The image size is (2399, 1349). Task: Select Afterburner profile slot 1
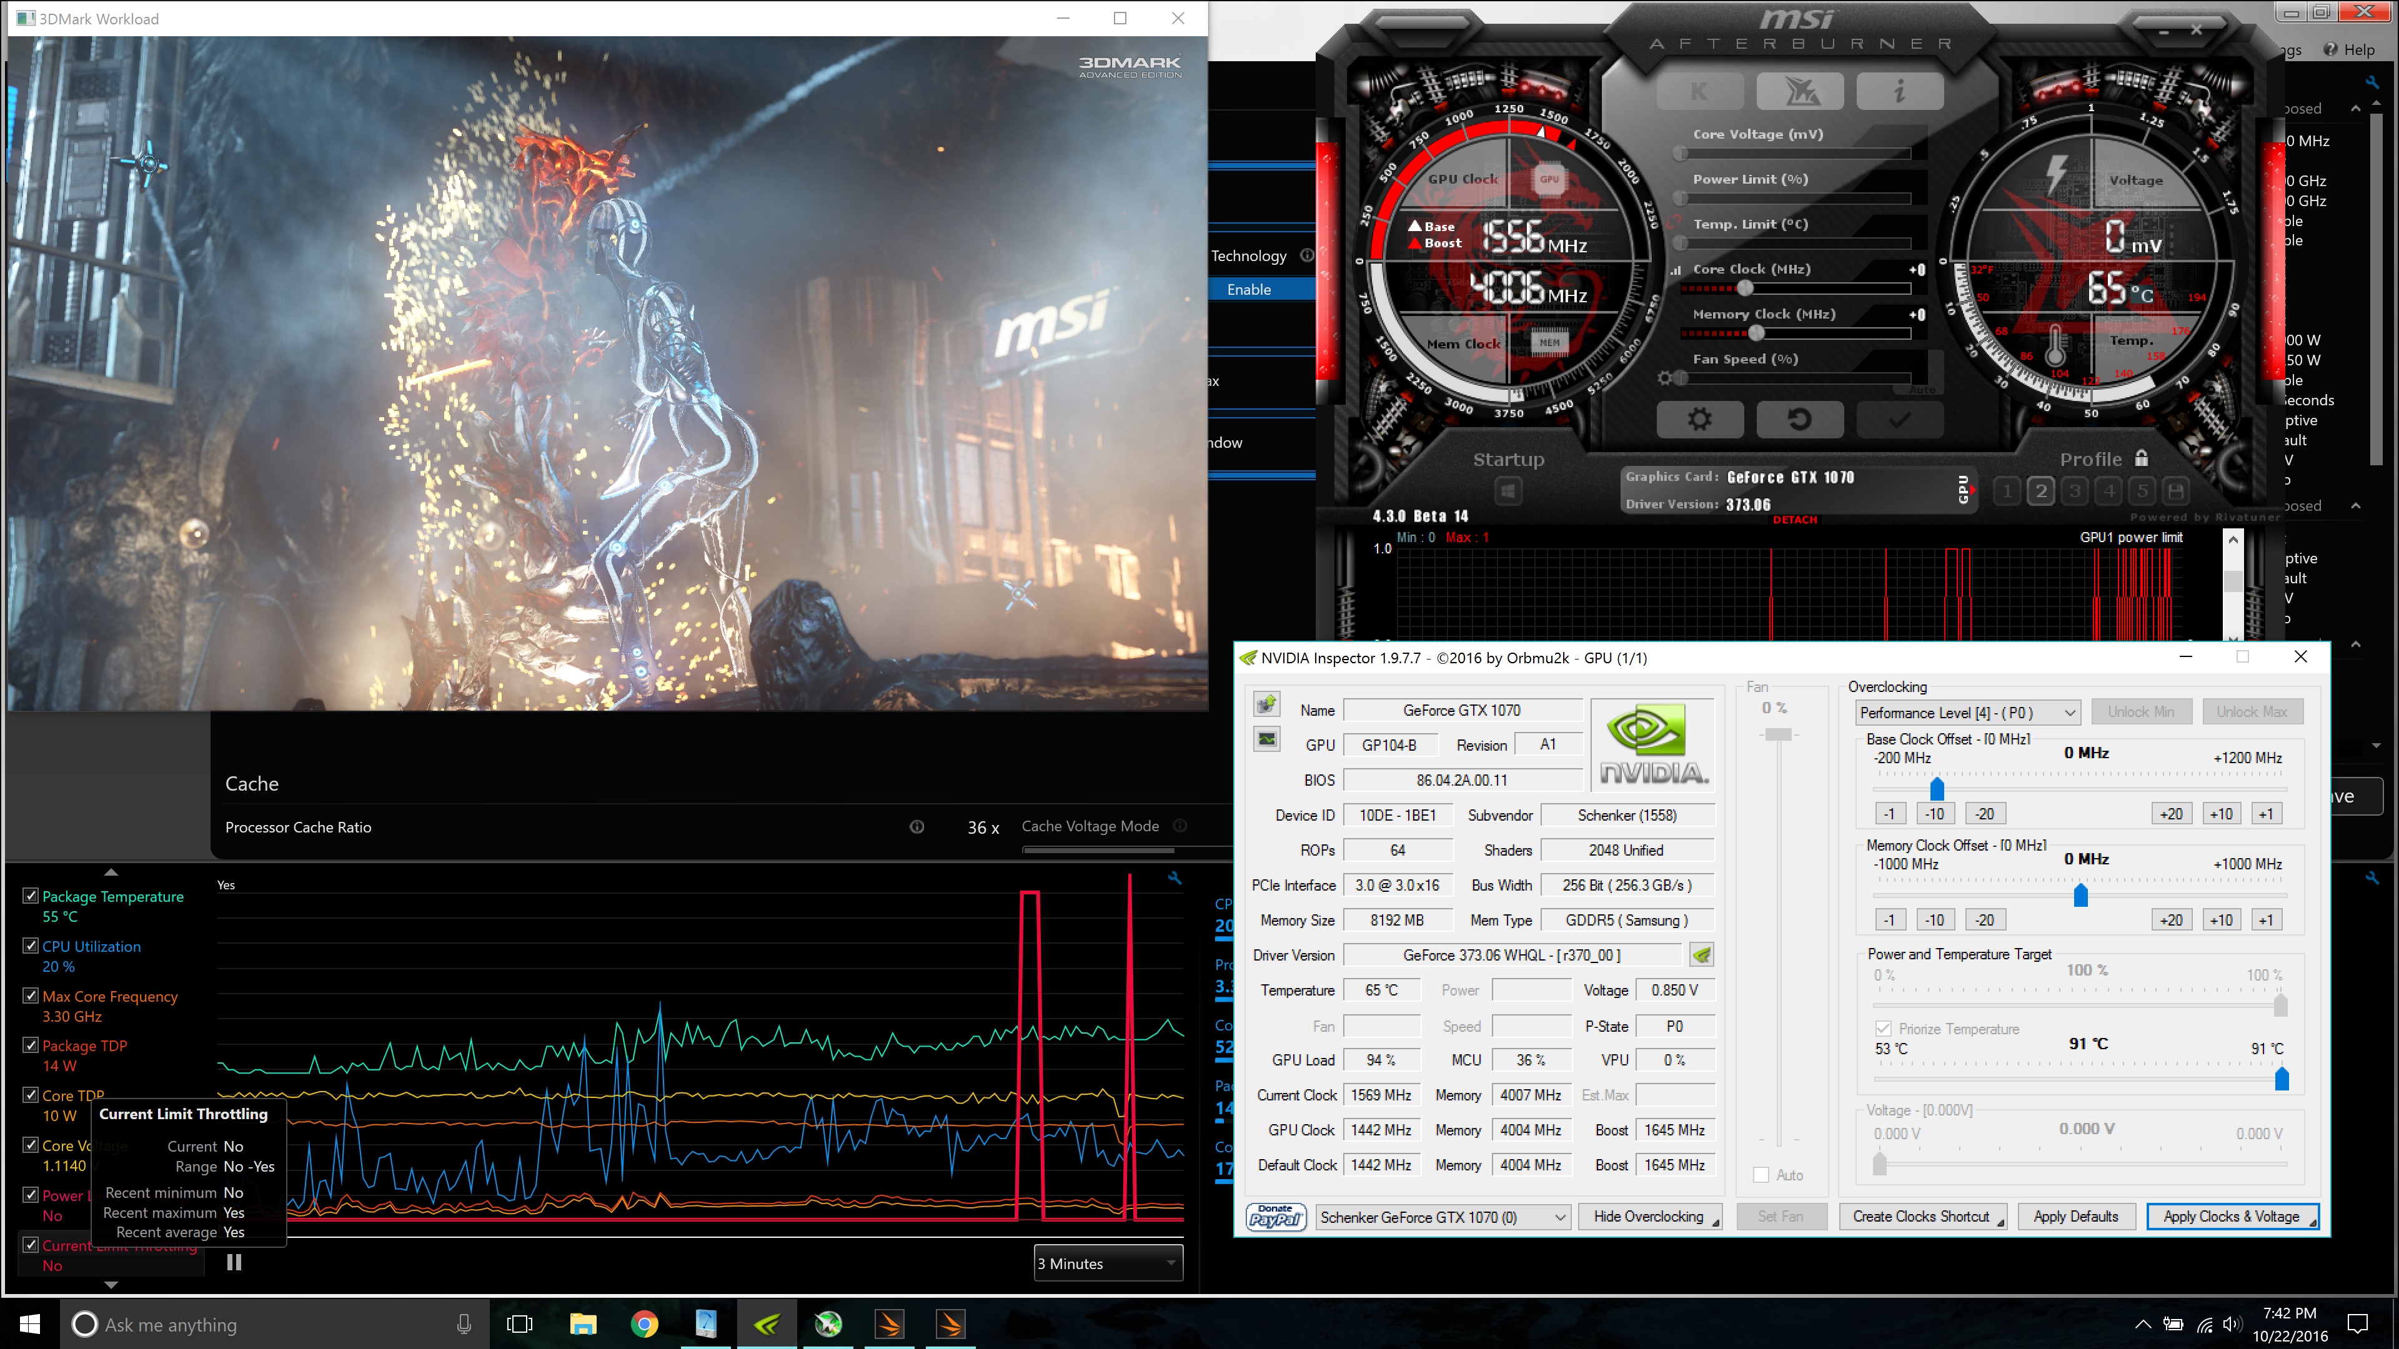2007,491
